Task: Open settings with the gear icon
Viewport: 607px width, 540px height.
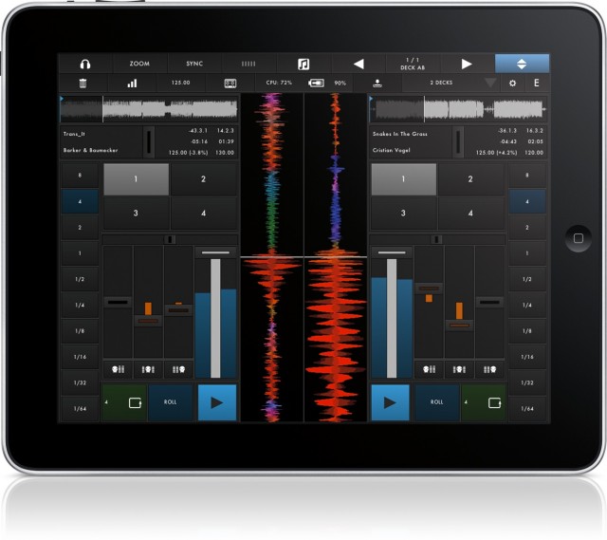Action: point(513,84)
